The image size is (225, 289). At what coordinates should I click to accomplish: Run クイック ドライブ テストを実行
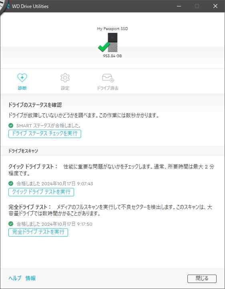[x=41, y=192]
